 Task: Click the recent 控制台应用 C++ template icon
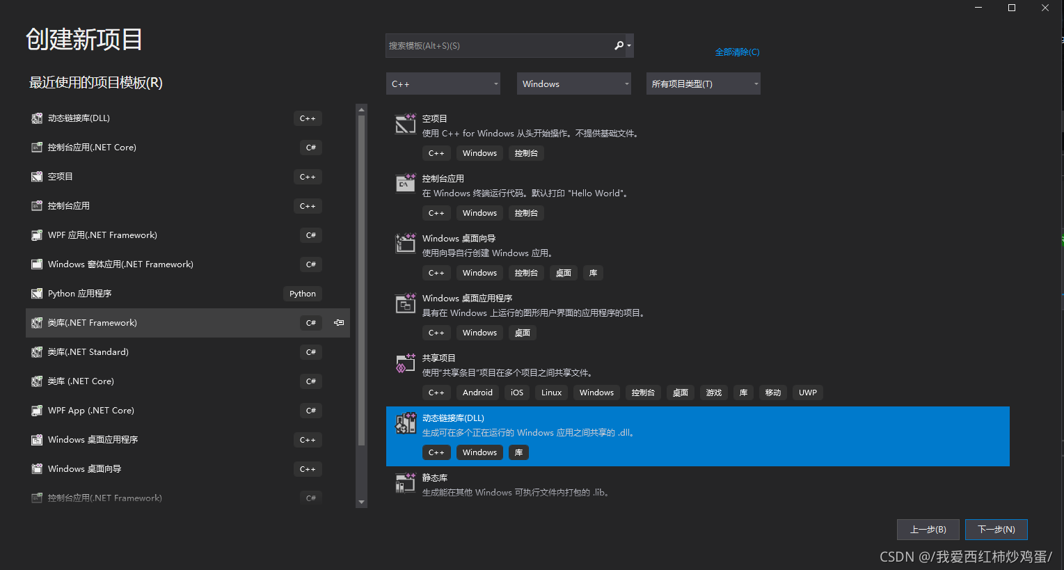click(37, 206)
